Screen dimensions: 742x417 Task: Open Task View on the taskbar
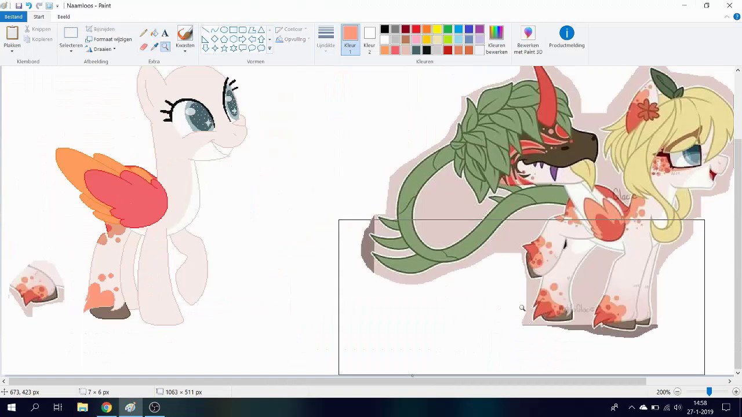(x=58, y=408)
